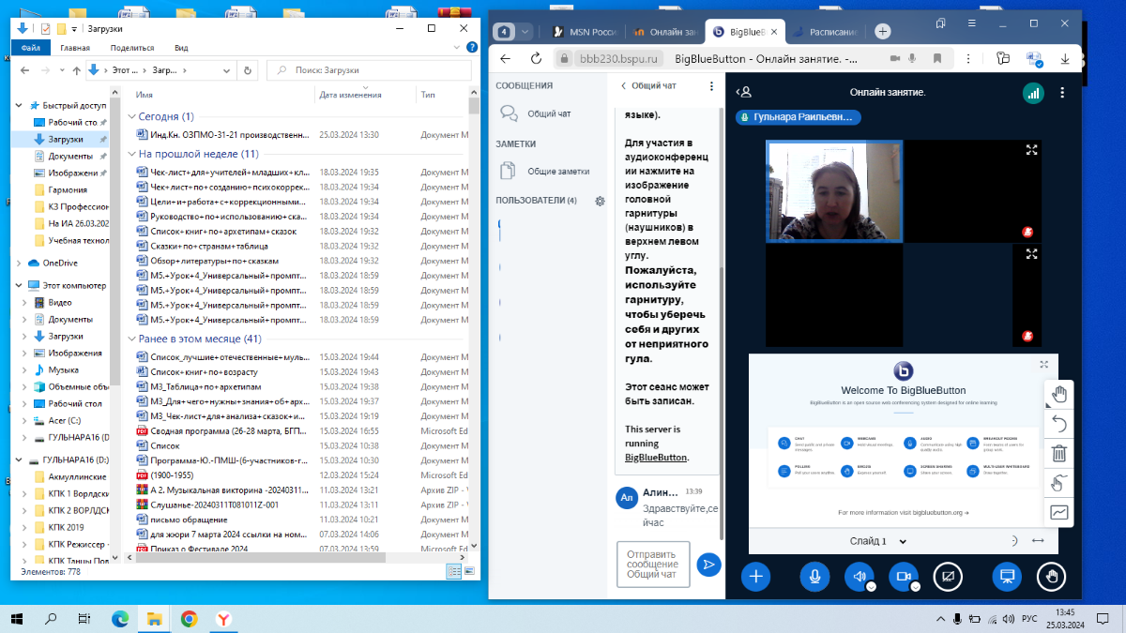Toggle the webcam sharing button
The width and height of the screenshot is (1126, 633).
pos(903,577)
